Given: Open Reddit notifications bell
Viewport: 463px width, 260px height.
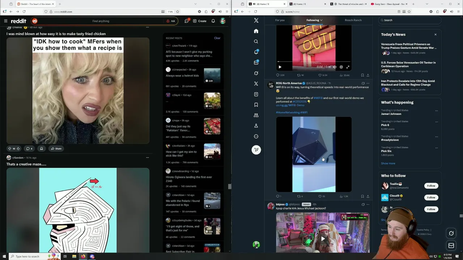Looking at the screenshot, I should (x=213, y=21).
